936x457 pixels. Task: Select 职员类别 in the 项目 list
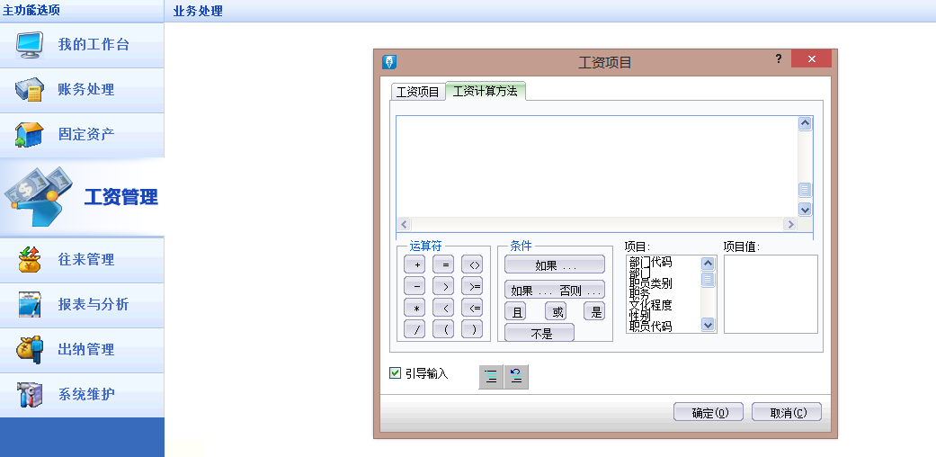[x=651, y=283]
